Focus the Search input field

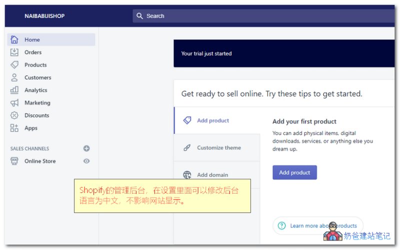pos(263,16)
